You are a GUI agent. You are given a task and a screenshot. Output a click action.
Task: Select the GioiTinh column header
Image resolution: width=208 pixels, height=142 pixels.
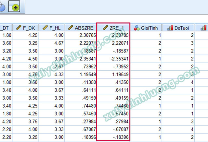pyautogui.click(x=146, y=28)
